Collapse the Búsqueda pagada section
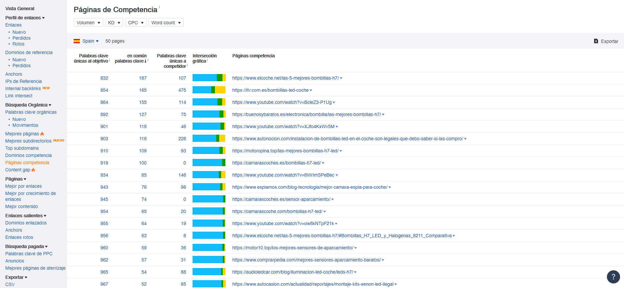624x288 pixels. 26,246
